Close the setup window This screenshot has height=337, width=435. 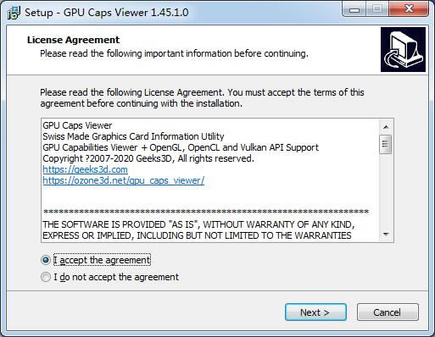(x=409, y=9)
